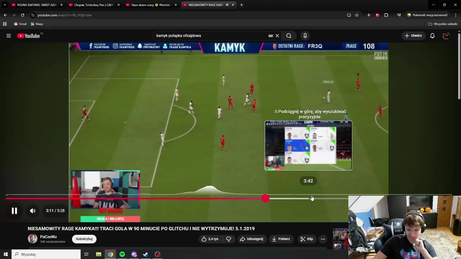Open more actions three-dot menu under video
The image size is (461, 259).
323,239
